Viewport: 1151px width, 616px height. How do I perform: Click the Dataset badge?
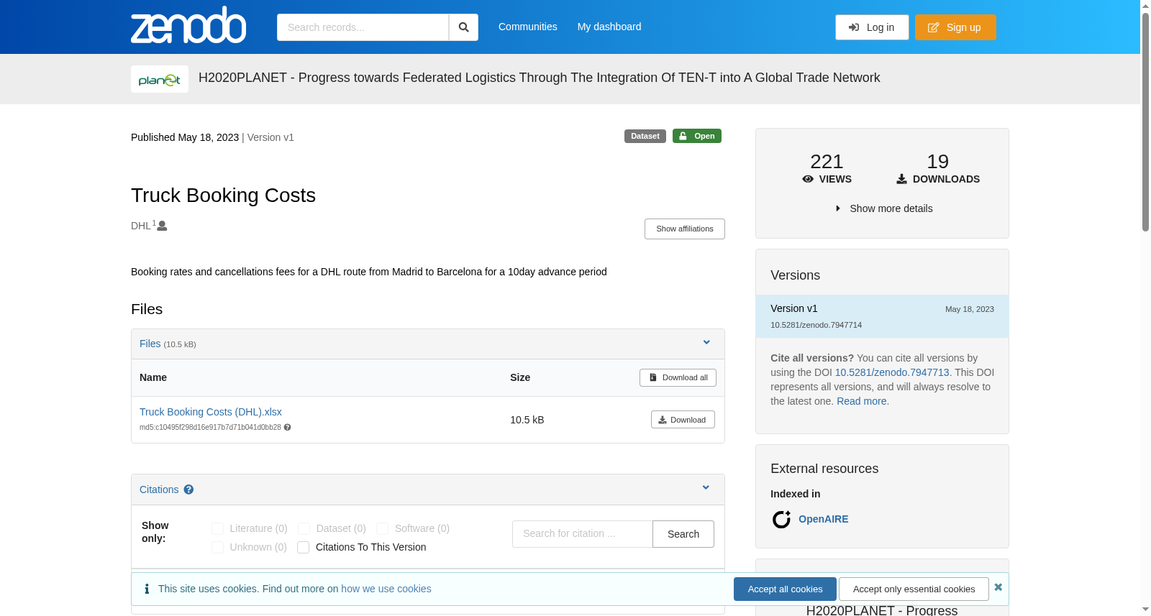pos(645,136)
